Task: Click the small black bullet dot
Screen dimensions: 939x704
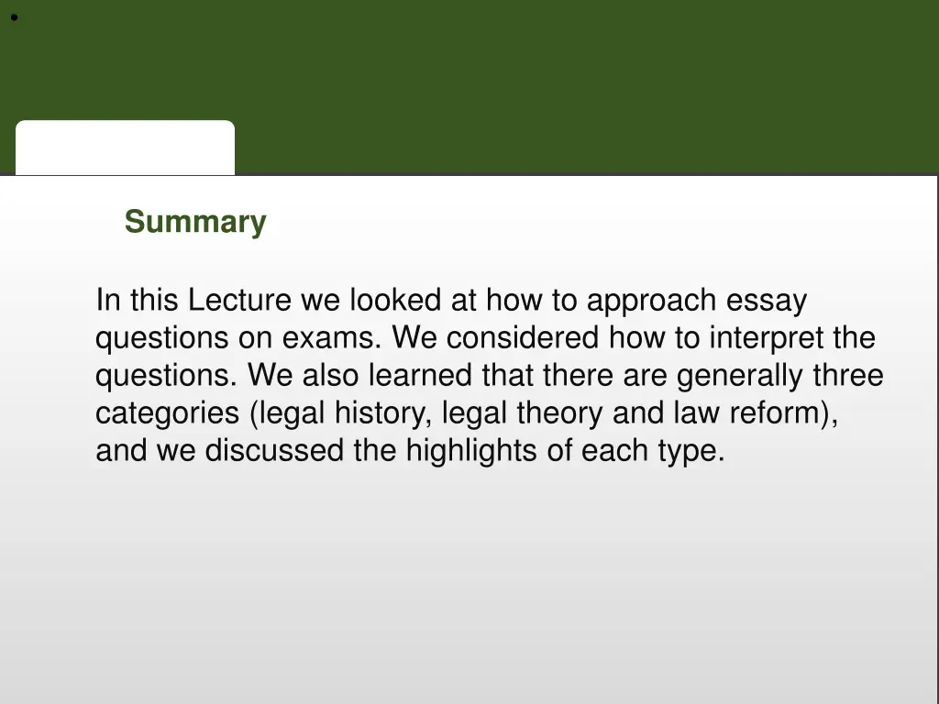Action: pyautogui.click(x=15, y=16)
